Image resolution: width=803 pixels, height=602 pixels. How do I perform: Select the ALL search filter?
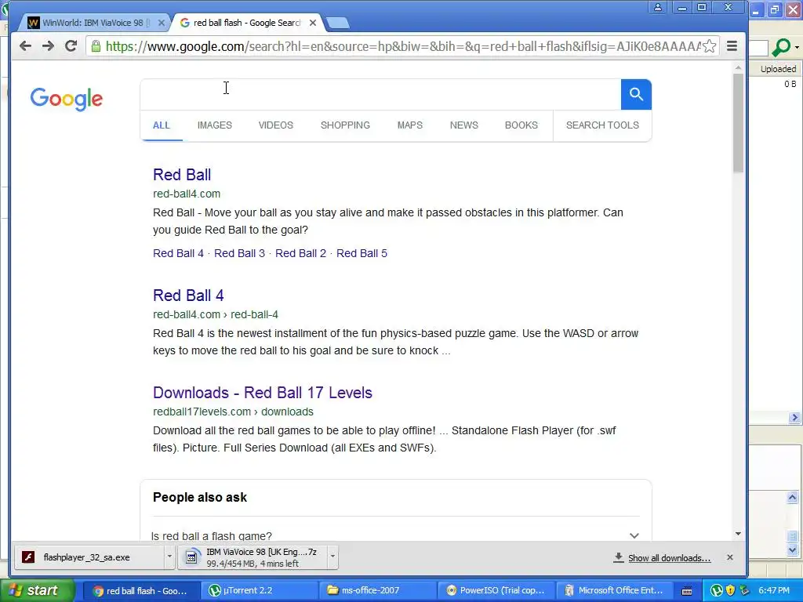pos(162,125)
